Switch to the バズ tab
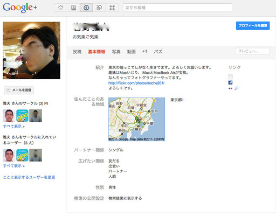 (x=158, y=52)
